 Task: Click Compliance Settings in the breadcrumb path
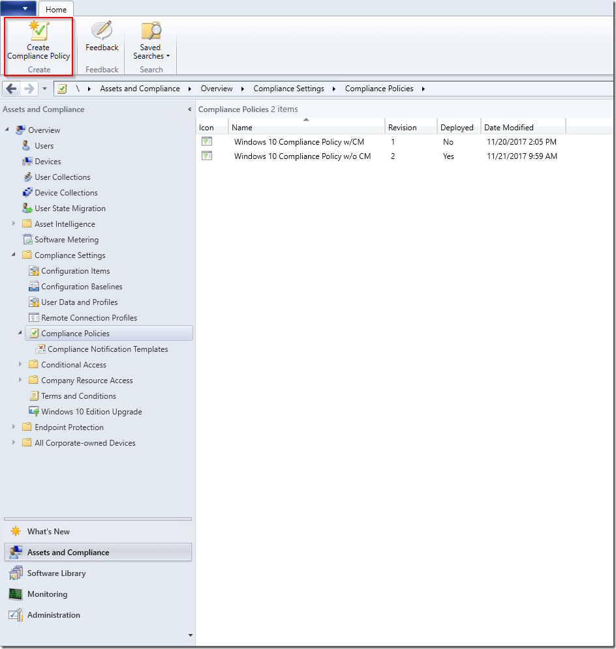pos(288,89)
